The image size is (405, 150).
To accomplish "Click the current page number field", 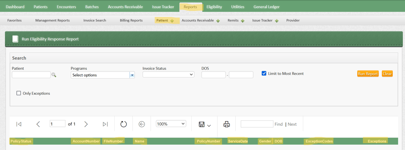I will pyautogui.click(x=57, y=124).
